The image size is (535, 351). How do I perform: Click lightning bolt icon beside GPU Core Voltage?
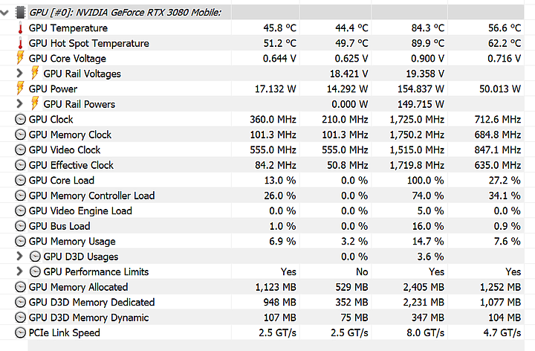point(20,59)
